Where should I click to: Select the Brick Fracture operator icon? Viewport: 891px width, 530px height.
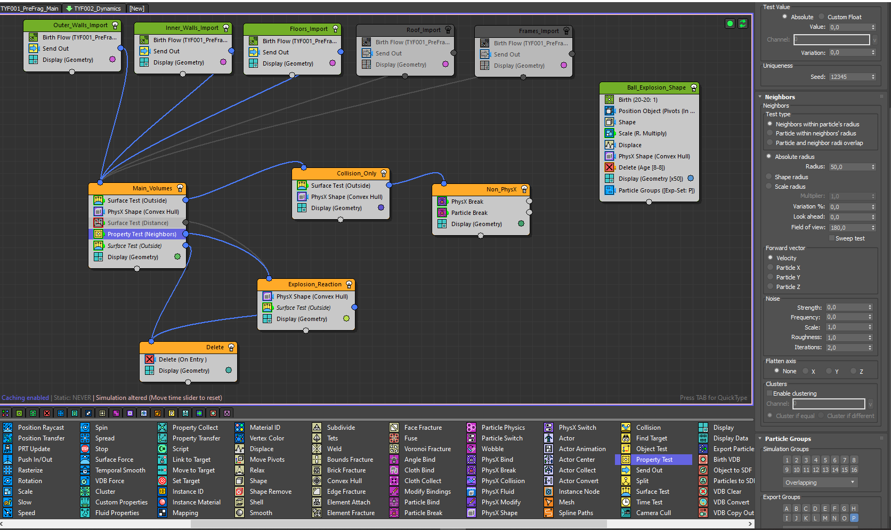[317, 470]
